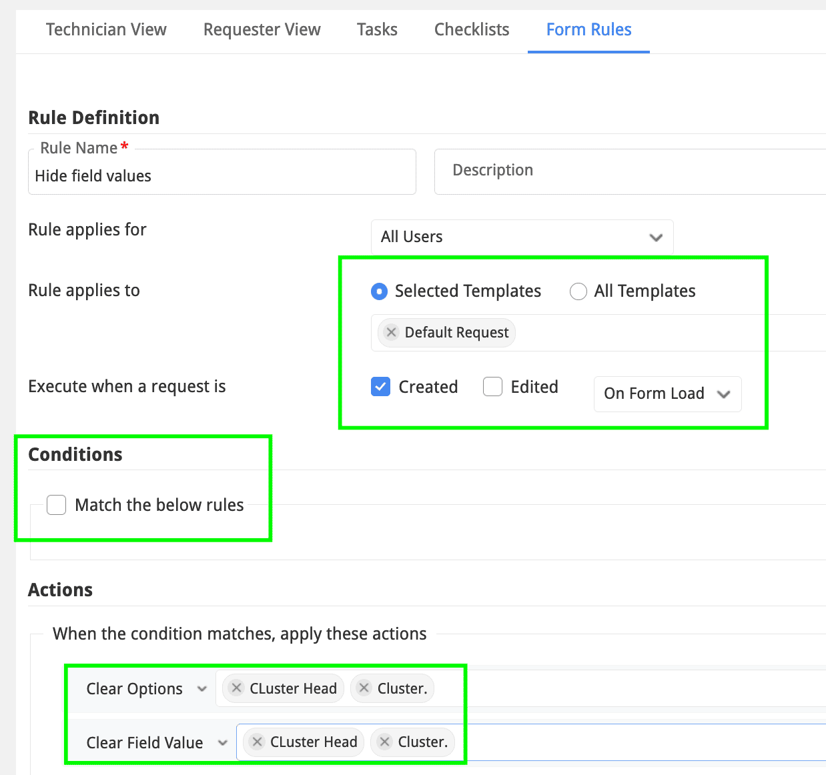Image resolution: width=826 pixels, height=775 pixels.
Task: Remove CLuster Head from Clear Options
Action: [x=236, y=688]
